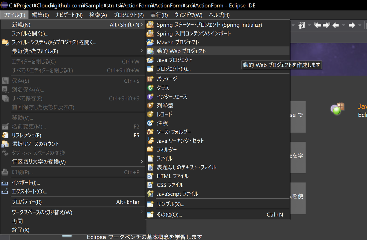Viewport: 367px width, 240px height.
Task: Expand the ワークスペースの切り替え(W) submenu
Action: (x=73, y=212)
